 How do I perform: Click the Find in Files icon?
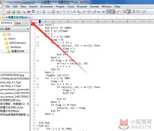pos(84,12)
